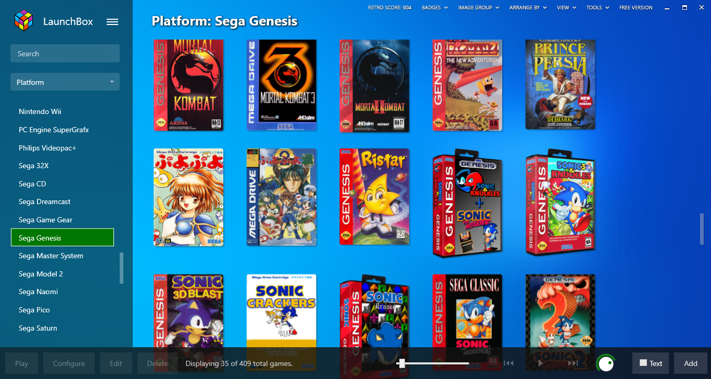Screen dimensions: 711x379
Task: Click the LaunchBox cube logo
Action: [23, 21]
